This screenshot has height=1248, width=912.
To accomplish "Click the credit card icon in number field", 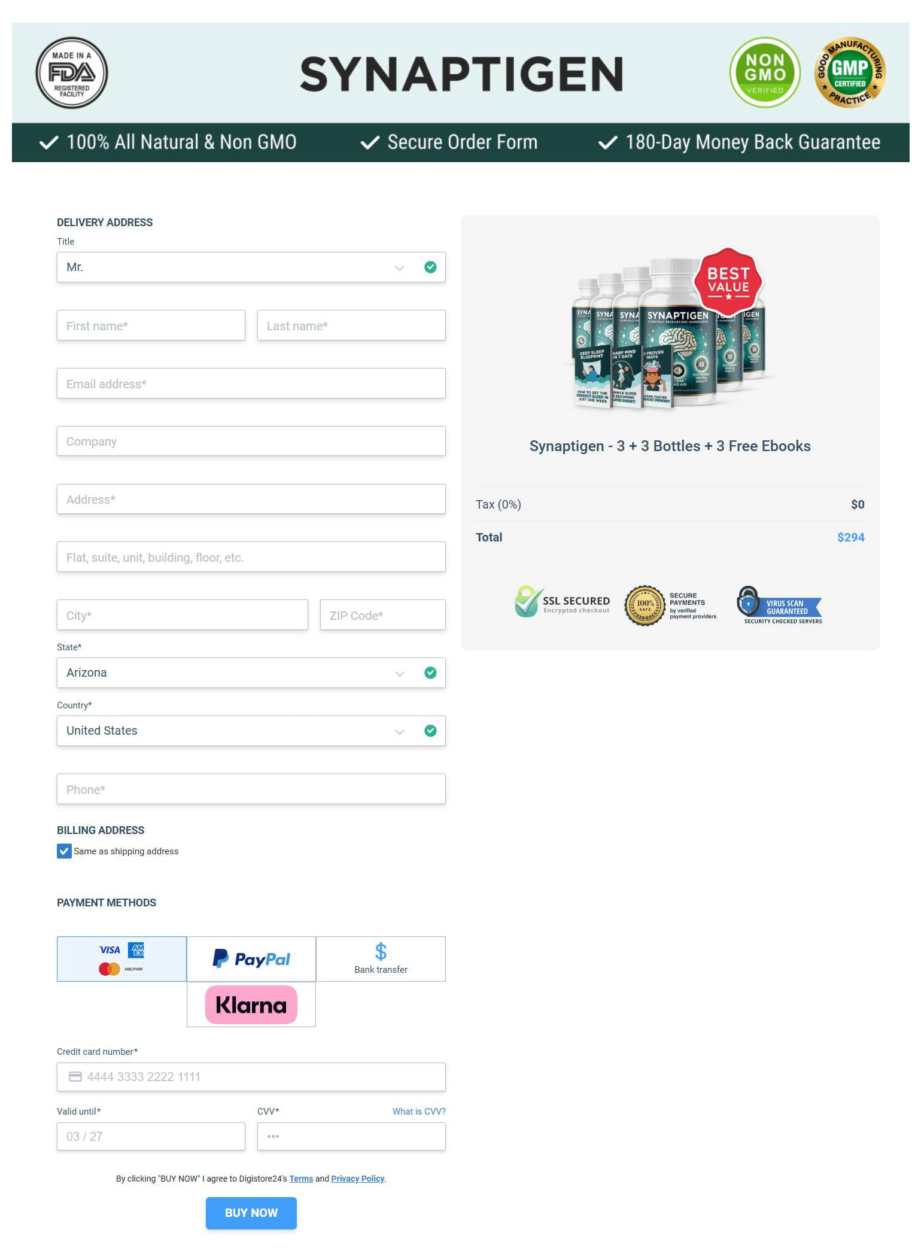I will 75,1076.
